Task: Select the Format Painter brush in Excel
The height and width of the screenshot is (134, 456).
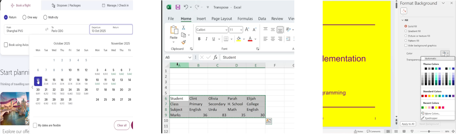Action: (x=184, y=42)
